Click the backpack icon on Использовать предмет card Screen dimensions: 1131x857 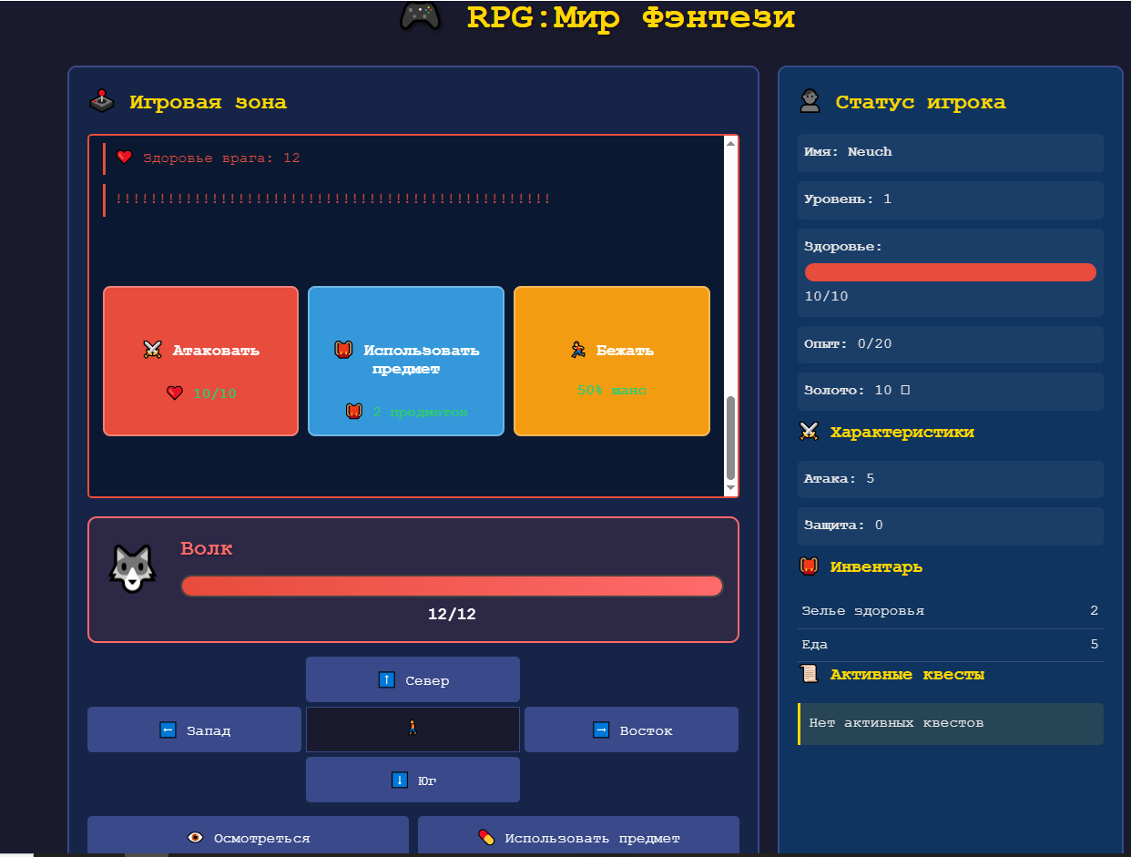(343, 350)
